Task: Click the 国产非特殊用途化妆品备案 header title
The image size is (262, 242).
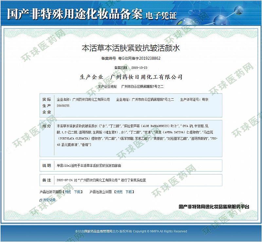Action: click(75, 14)
